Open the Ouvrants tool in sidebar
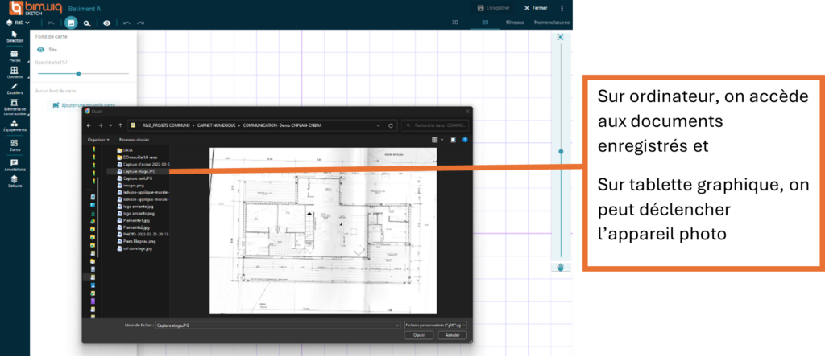This screenshot has height=356, width=825. click(x=15, y=72)
